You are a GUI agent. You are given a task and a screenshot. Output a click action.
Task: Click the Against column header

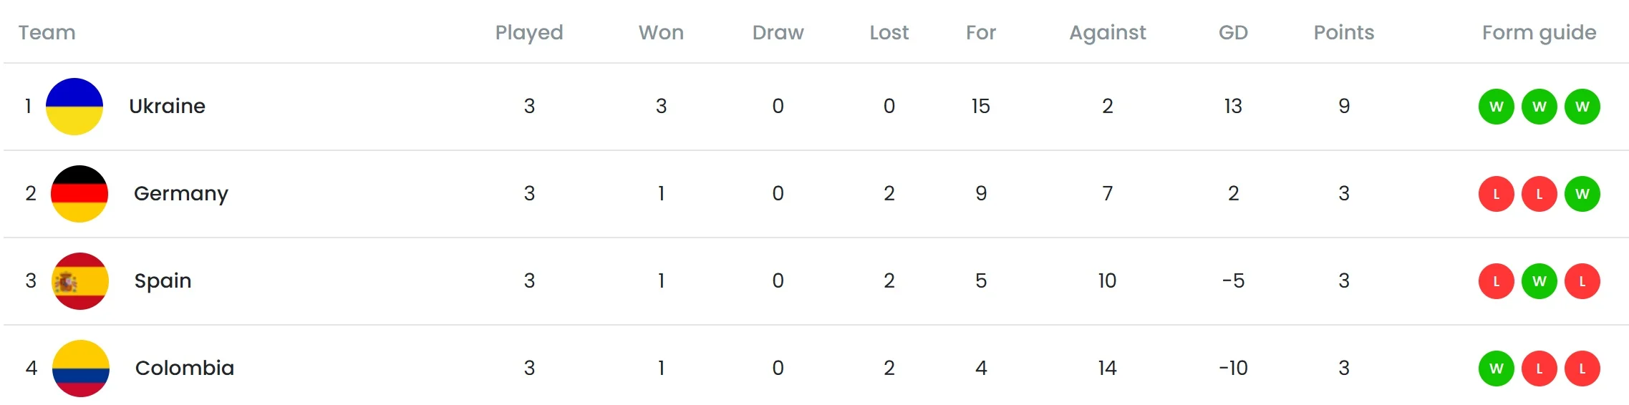pyautogui.click(x=1107, y=33)
